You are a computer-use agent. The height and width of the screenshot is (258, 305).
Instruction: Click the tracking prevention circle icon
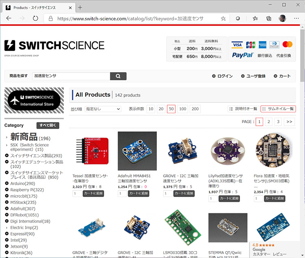[x=238, y=18]
